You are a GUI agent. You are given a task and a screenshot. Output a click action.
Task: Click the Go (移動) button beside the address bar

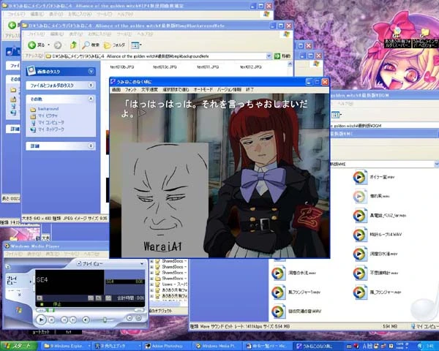[x=282, y=56]
